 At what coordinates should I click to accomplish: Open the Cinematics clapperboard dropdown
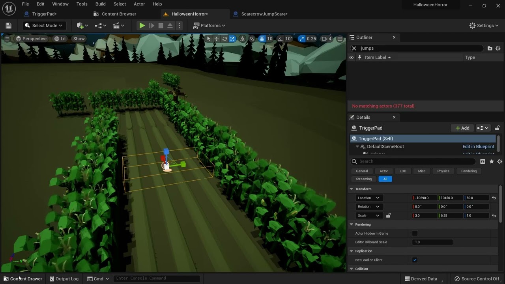point(118,26)
